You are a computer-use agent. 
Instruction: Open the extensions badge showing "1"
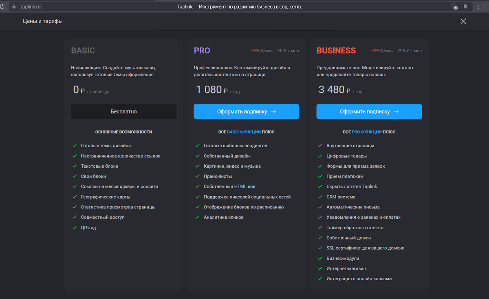(x=455, y=7)
